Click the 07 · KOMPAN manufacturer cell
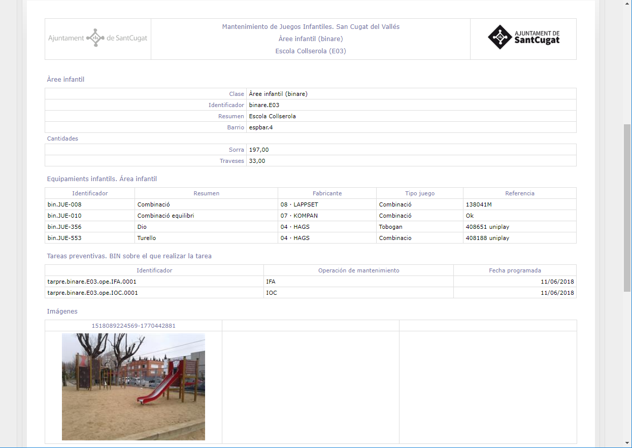This screenshot has width=632, height=448. click(x=299, y=216)
